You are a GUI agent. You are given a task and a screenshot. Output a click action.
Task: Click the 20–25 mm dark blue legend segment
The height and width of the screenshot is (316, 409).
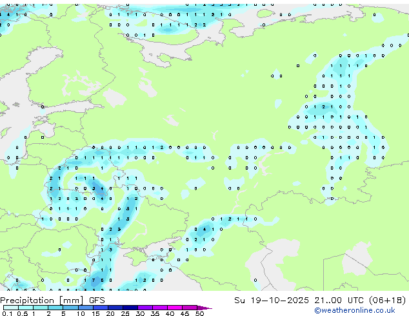[x=115, y=308]
